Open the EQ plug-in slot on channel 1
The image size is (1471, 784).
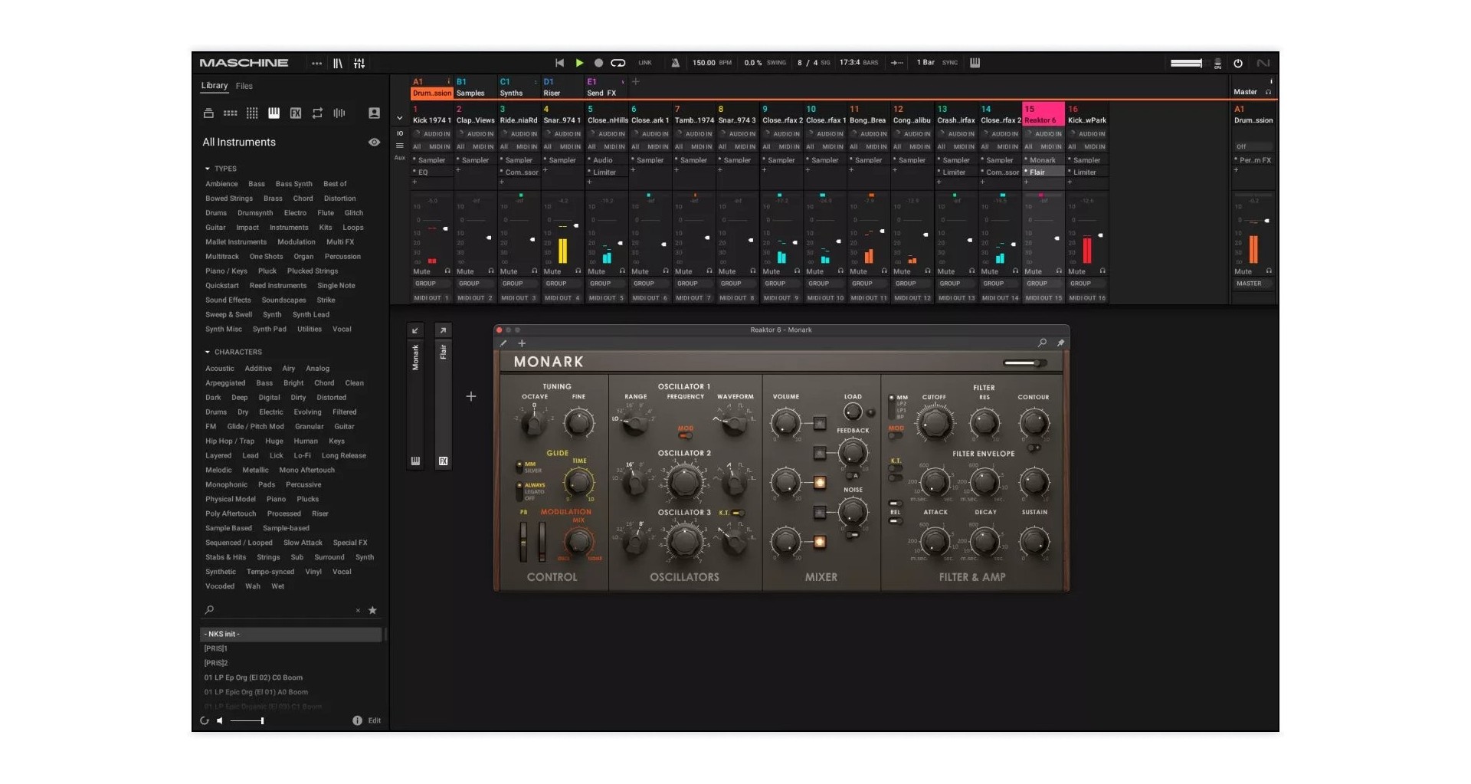coord(432,172)
